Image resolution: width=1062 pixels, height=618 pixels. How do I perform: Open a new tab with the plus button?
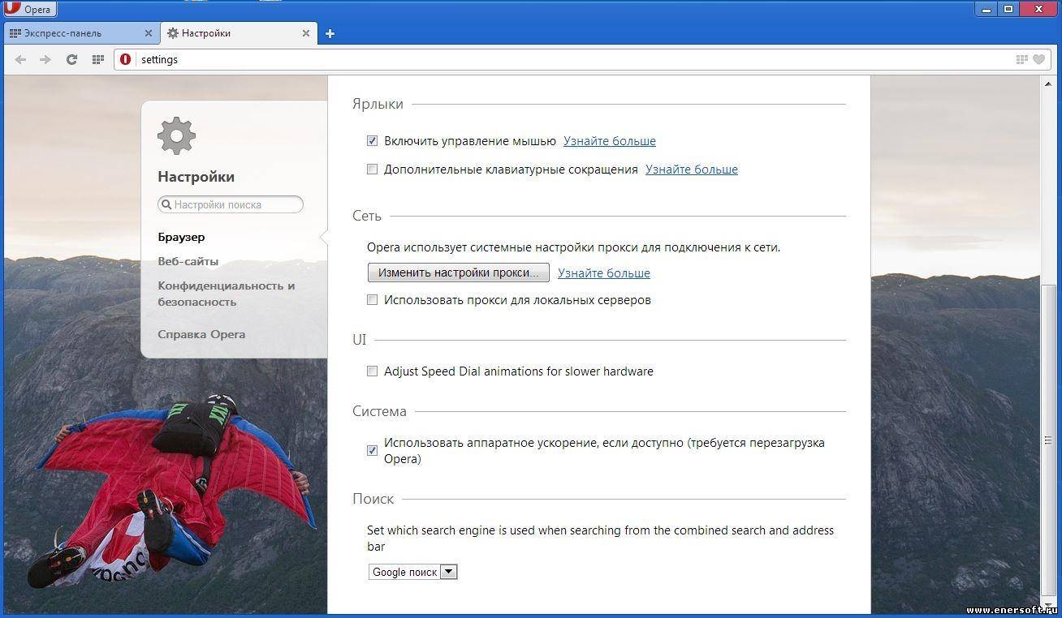(330, 33)
